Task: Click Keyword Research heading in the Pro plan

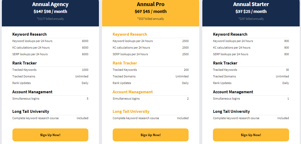Action: click(x=130, y=34)
